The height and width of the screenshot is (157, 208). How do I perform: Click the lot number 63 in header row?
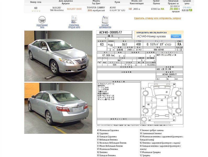point(36,8)
